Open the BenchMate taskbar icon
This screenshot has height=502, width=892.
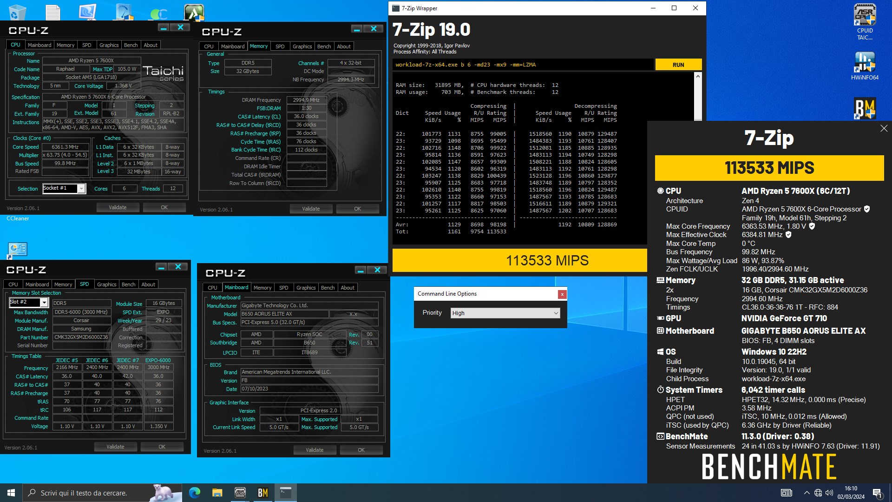(x=262, y=493)
